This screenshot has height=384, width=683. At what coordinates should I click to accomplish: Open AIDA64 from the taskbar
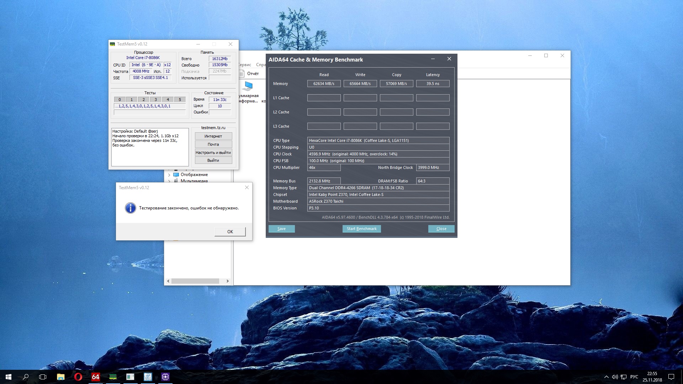(95, 377)
